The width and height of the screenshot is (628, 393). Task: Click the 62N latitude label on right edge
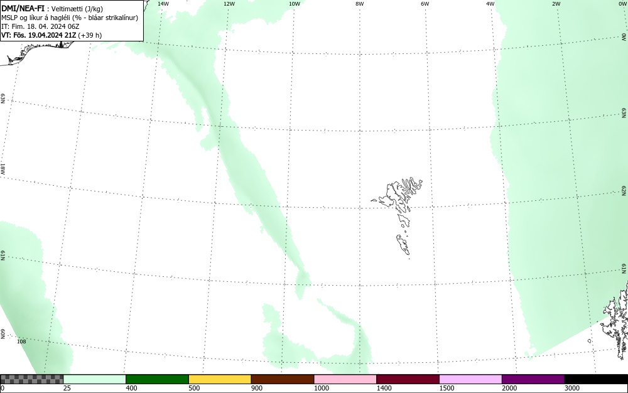tap(624, 190)
